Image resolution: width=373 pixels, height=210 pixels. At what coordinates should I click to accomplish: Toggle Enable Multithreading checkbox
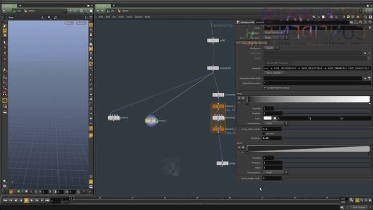click(265, 87)
